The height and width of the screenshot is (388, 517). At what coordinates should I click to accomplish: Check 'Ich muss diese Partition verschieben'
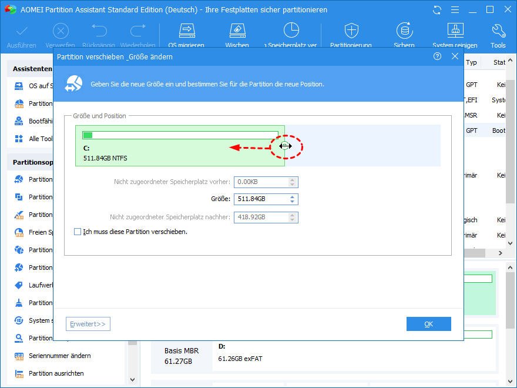78,232
